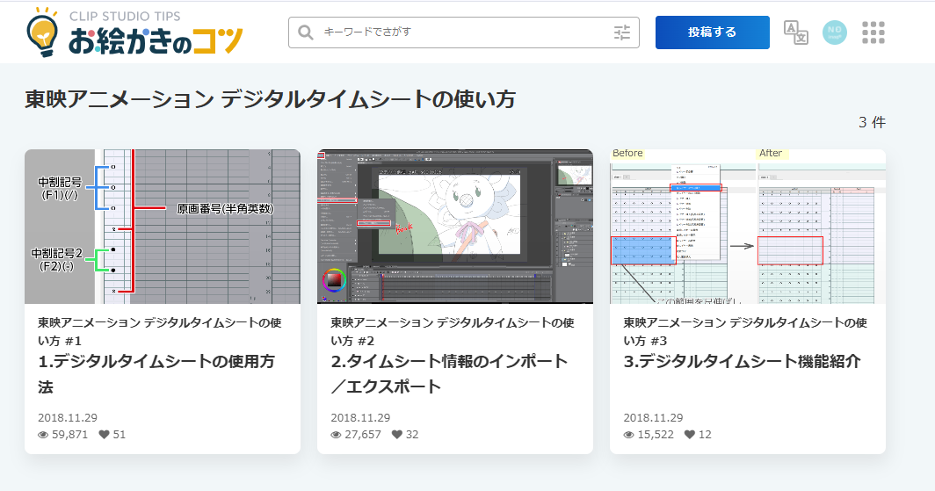Screen dimensions: 935x491
Task: Open title 3.デジタルタイムシート機能紹介
Action: pyautogui.click(x=742, y=361)
